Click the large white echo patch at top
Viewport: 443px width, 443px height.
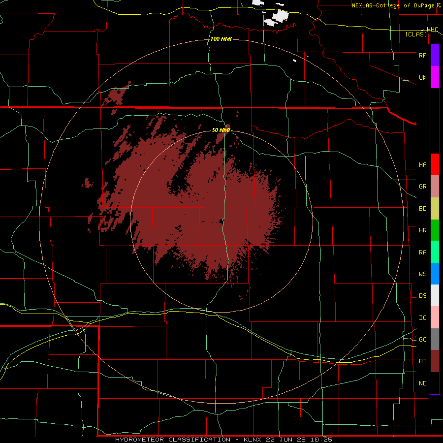(280, 15)
